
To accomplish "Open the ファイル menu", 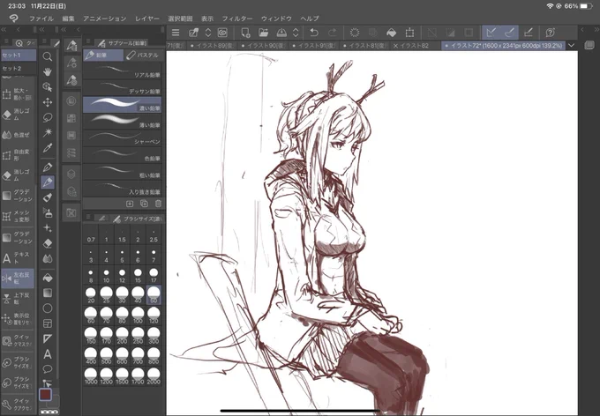I will click(x=41, y=19).
